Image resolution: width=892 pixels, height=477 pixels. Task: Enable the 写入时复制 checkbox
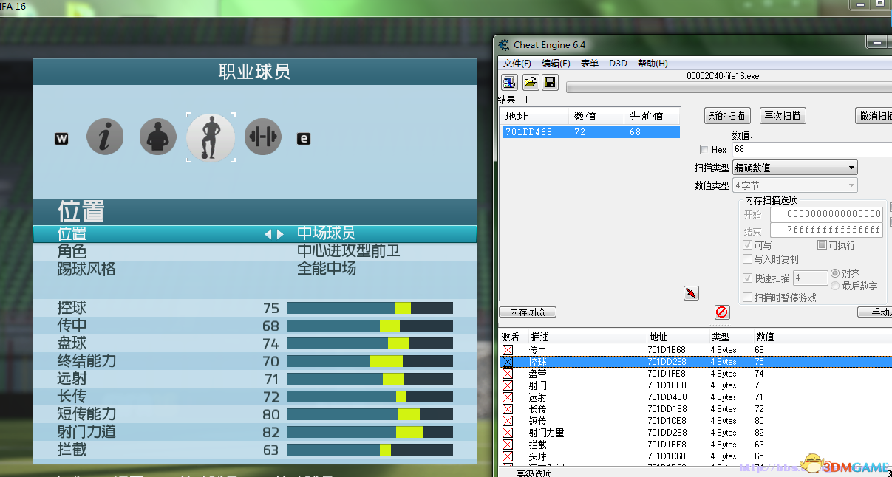[x=747, y=259]
